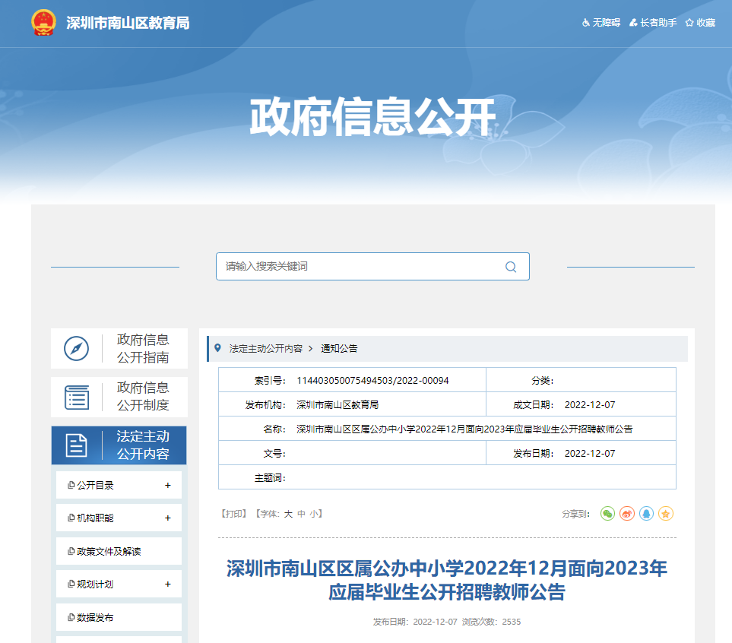Click the search magnifier icon
This screenshot has height=643, width=732.
[511, 267]
